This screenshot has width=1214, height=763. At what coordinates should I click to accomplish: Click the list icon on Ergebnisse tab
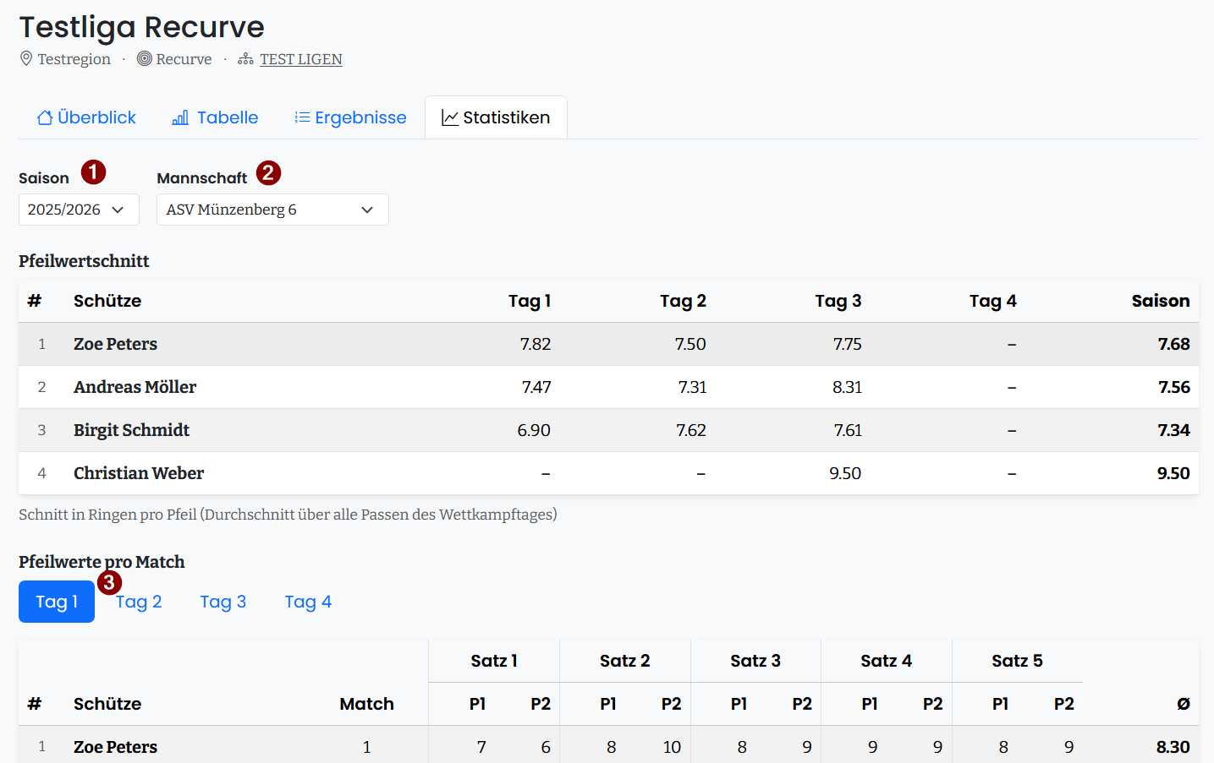point(302,117)
